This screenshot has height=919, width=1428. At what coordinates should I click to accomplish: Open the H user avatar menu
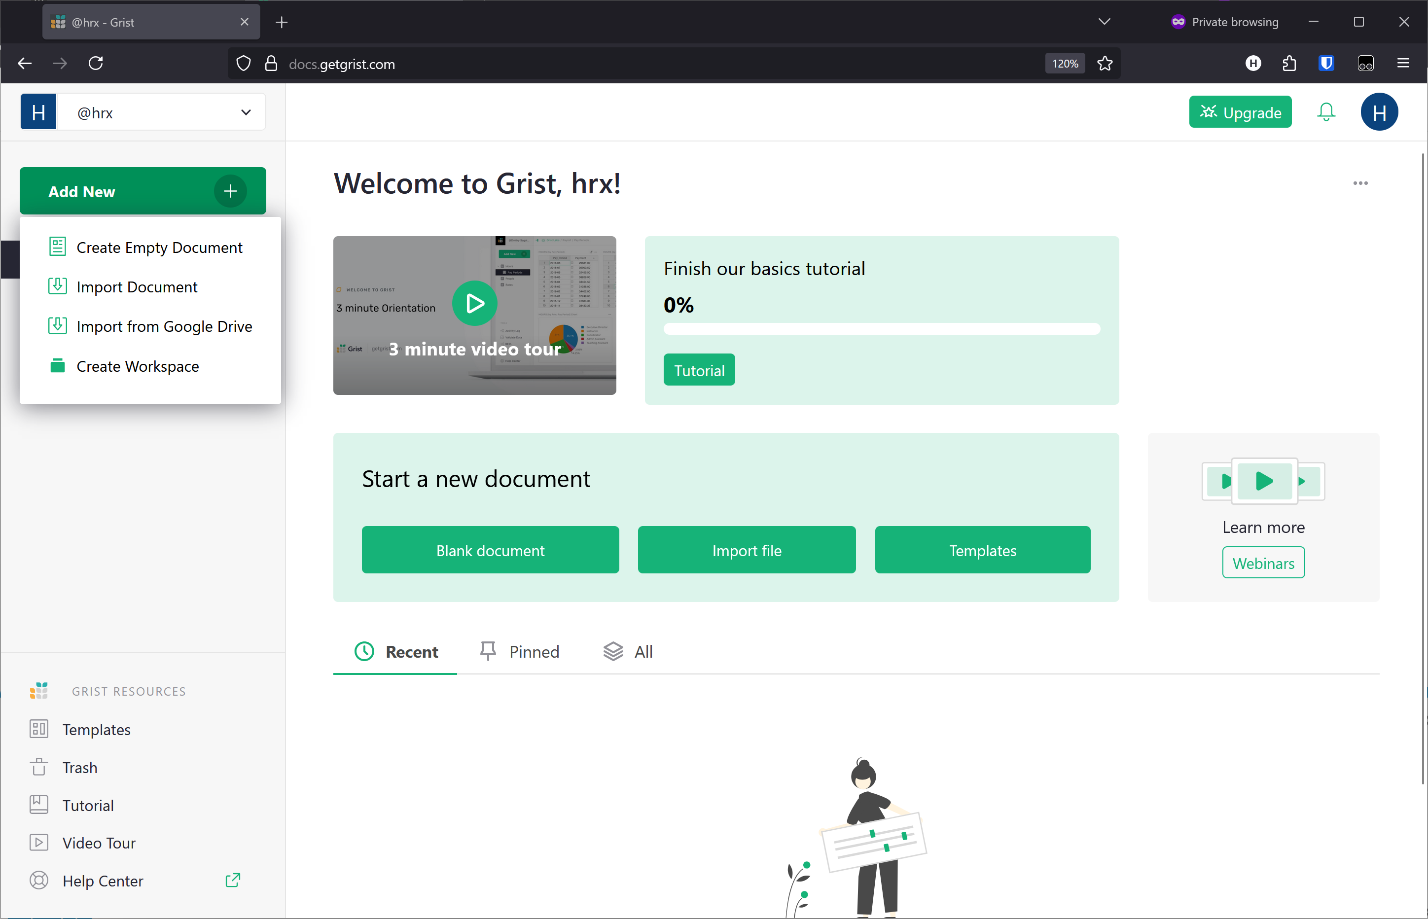(x=1379, y=112)
